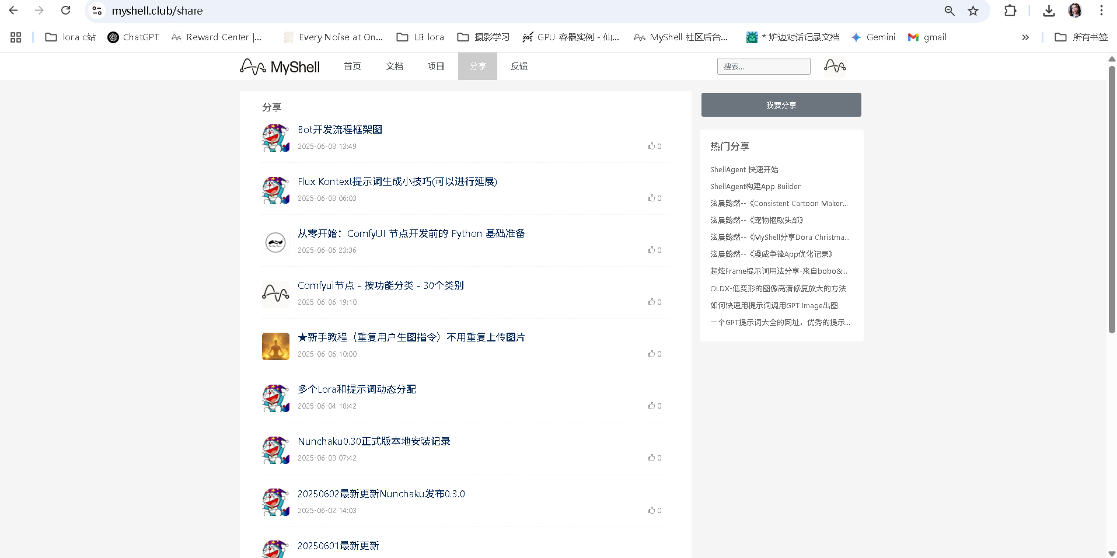Screen dimensions: 1117x558
Task: Click the 搜索 search input field
Action: coord(763,67)
